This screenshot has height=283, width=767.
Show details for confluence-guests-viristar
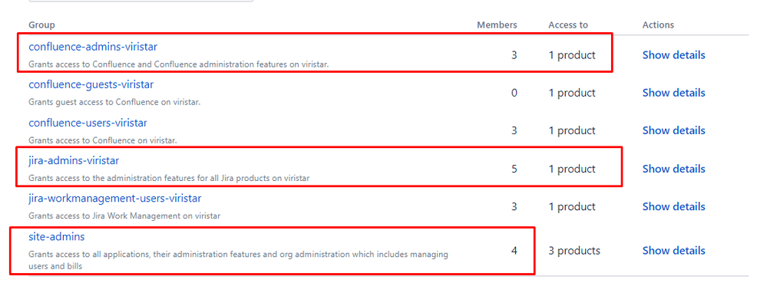pos(673,93)
